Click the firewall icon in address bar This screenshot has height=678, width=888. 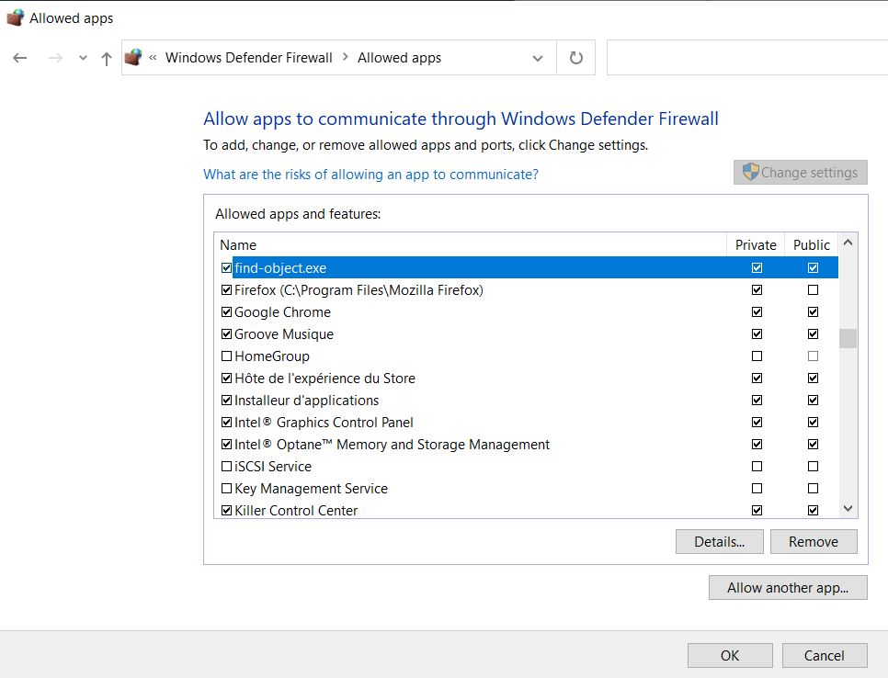134,58
